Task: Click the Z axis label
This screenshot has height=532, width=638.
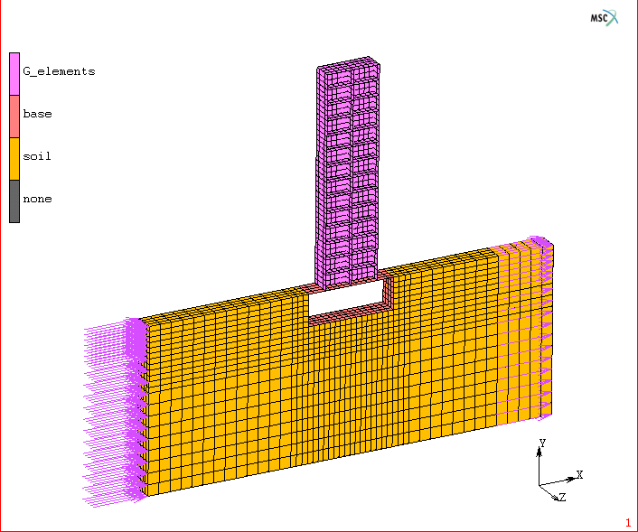Action: click(x=562, y=497)
